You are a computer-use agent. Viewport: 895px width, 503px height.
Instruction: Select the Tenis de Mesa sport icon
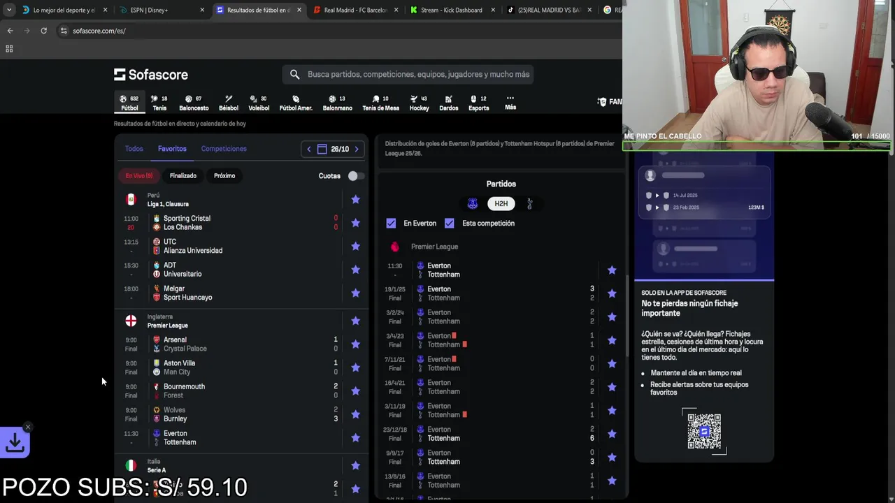point(380,103)
